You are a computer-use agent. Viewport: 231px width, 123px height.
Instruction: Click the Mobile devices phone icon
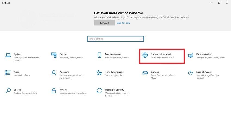(99, 55)
